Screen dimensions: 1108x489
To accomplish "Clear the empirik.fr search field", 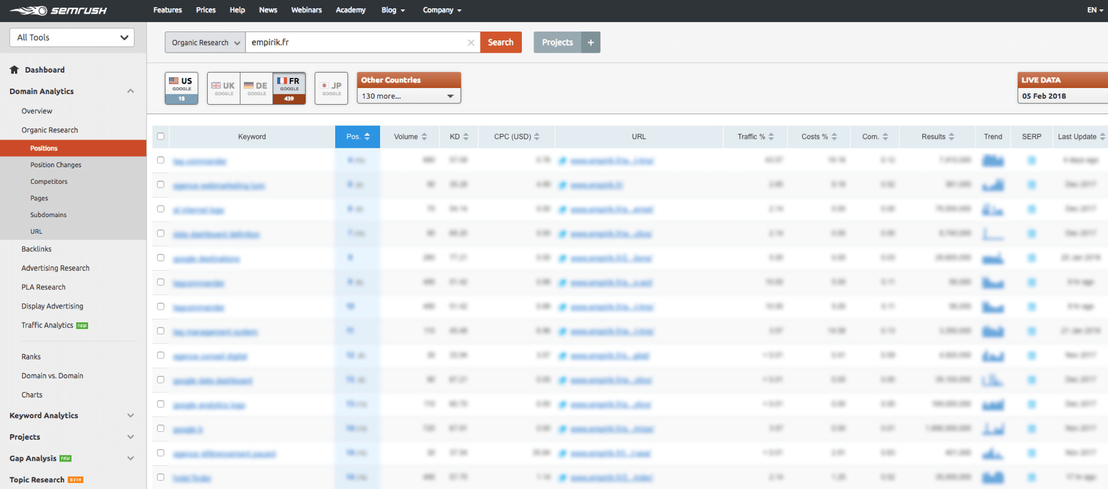I will 470,43.
